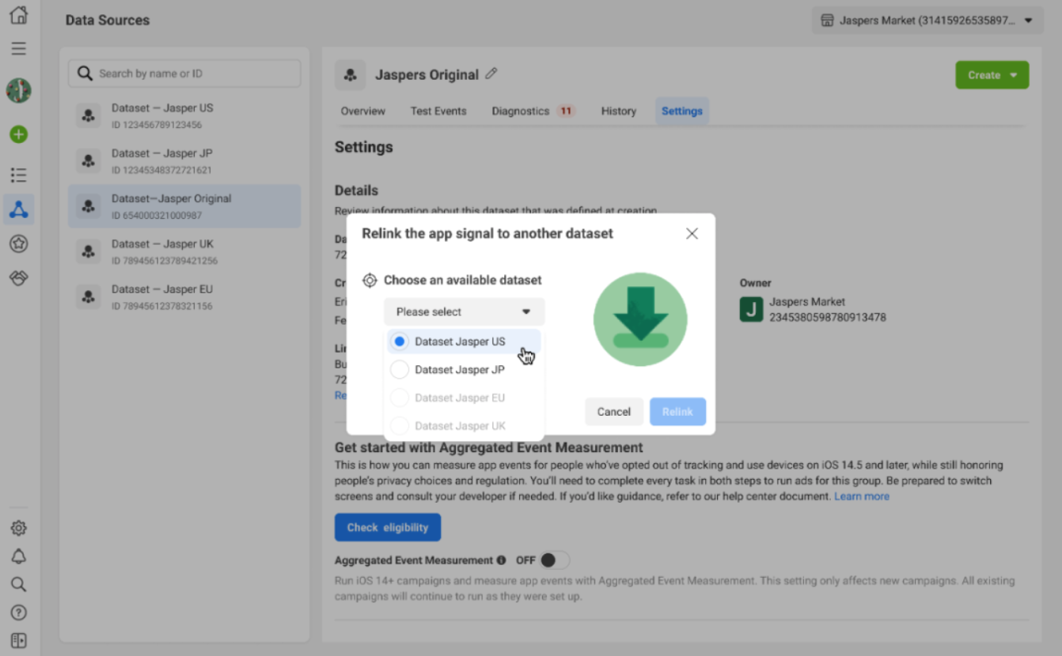
Task: Click the notifications bell icon
Action: click(x=19, y=556)
